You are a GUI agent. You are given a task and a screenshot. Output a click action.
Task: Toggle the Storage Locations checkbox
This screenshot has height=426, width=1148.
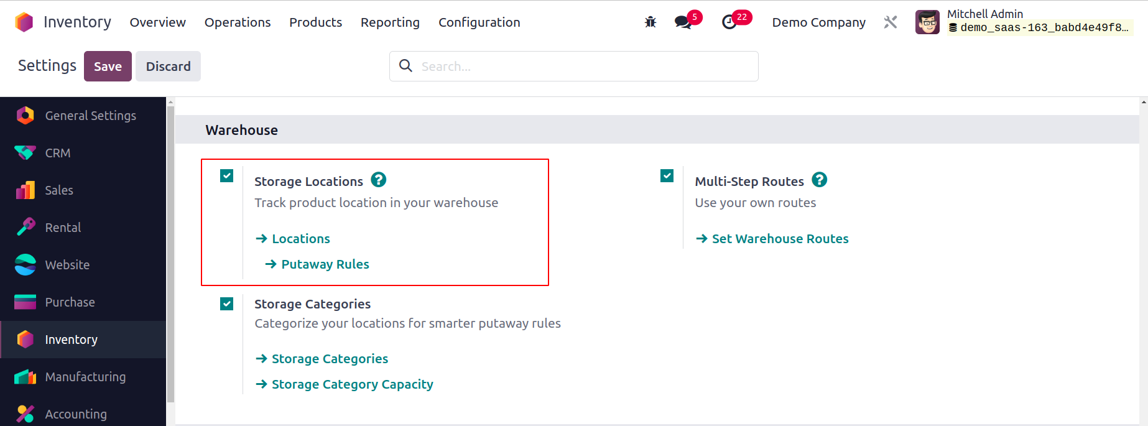click(227, 176)
